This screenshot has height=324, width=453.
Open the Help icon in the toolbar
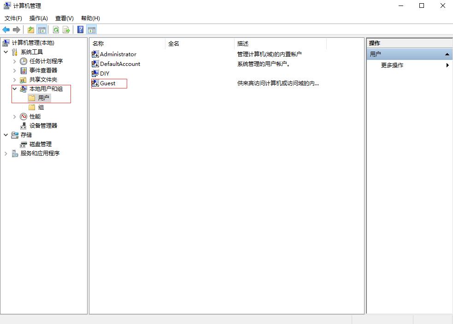pos(79,29)
